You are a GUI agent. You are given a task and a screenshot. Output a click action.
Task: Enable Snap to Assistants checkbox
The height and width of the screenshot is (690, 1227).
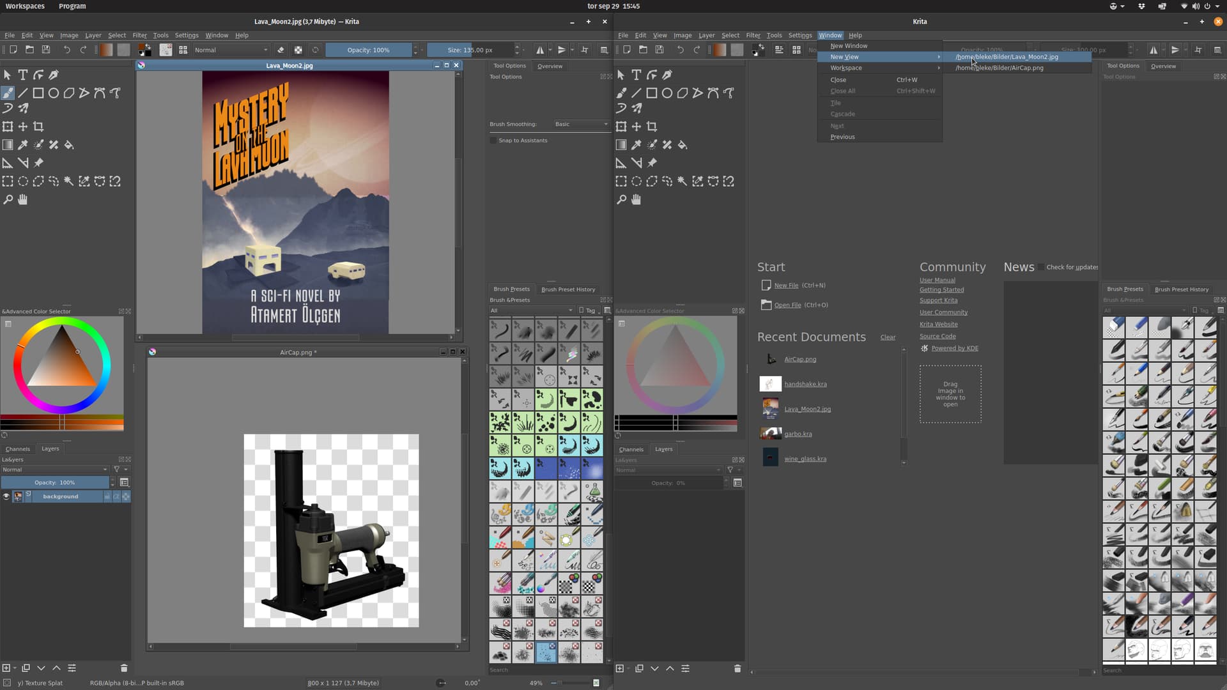click(x=493, y=141)
